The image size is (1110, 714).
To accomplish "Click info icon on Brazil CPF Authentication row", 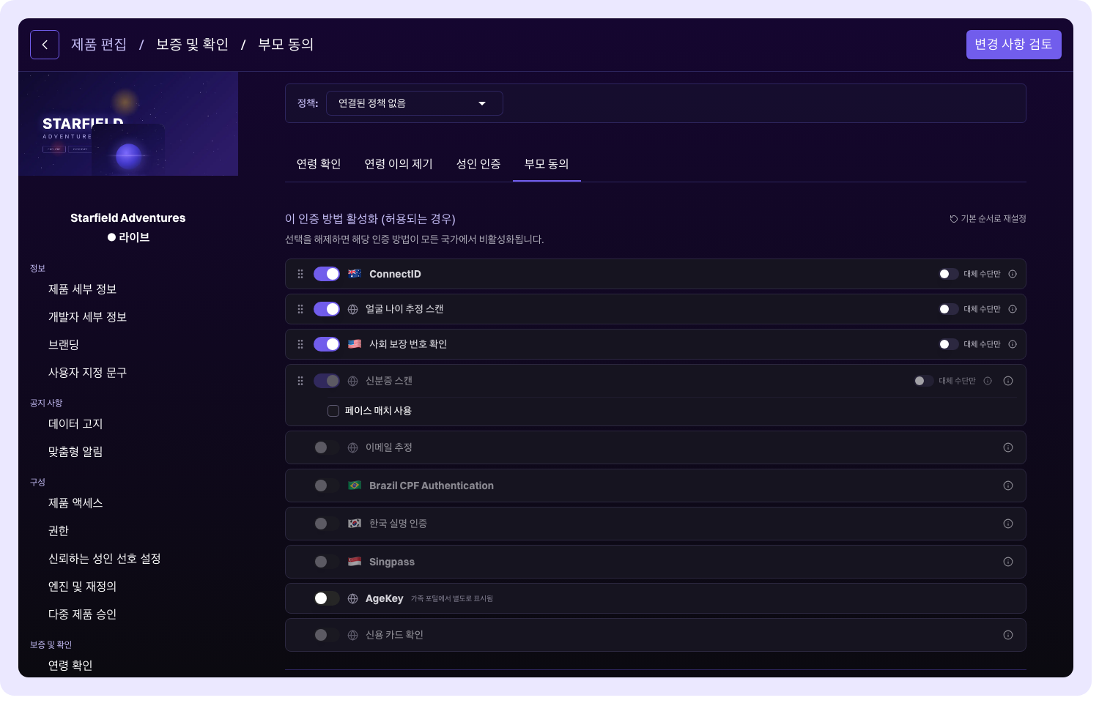I will pyautogui.click(x=1008, y=486).
